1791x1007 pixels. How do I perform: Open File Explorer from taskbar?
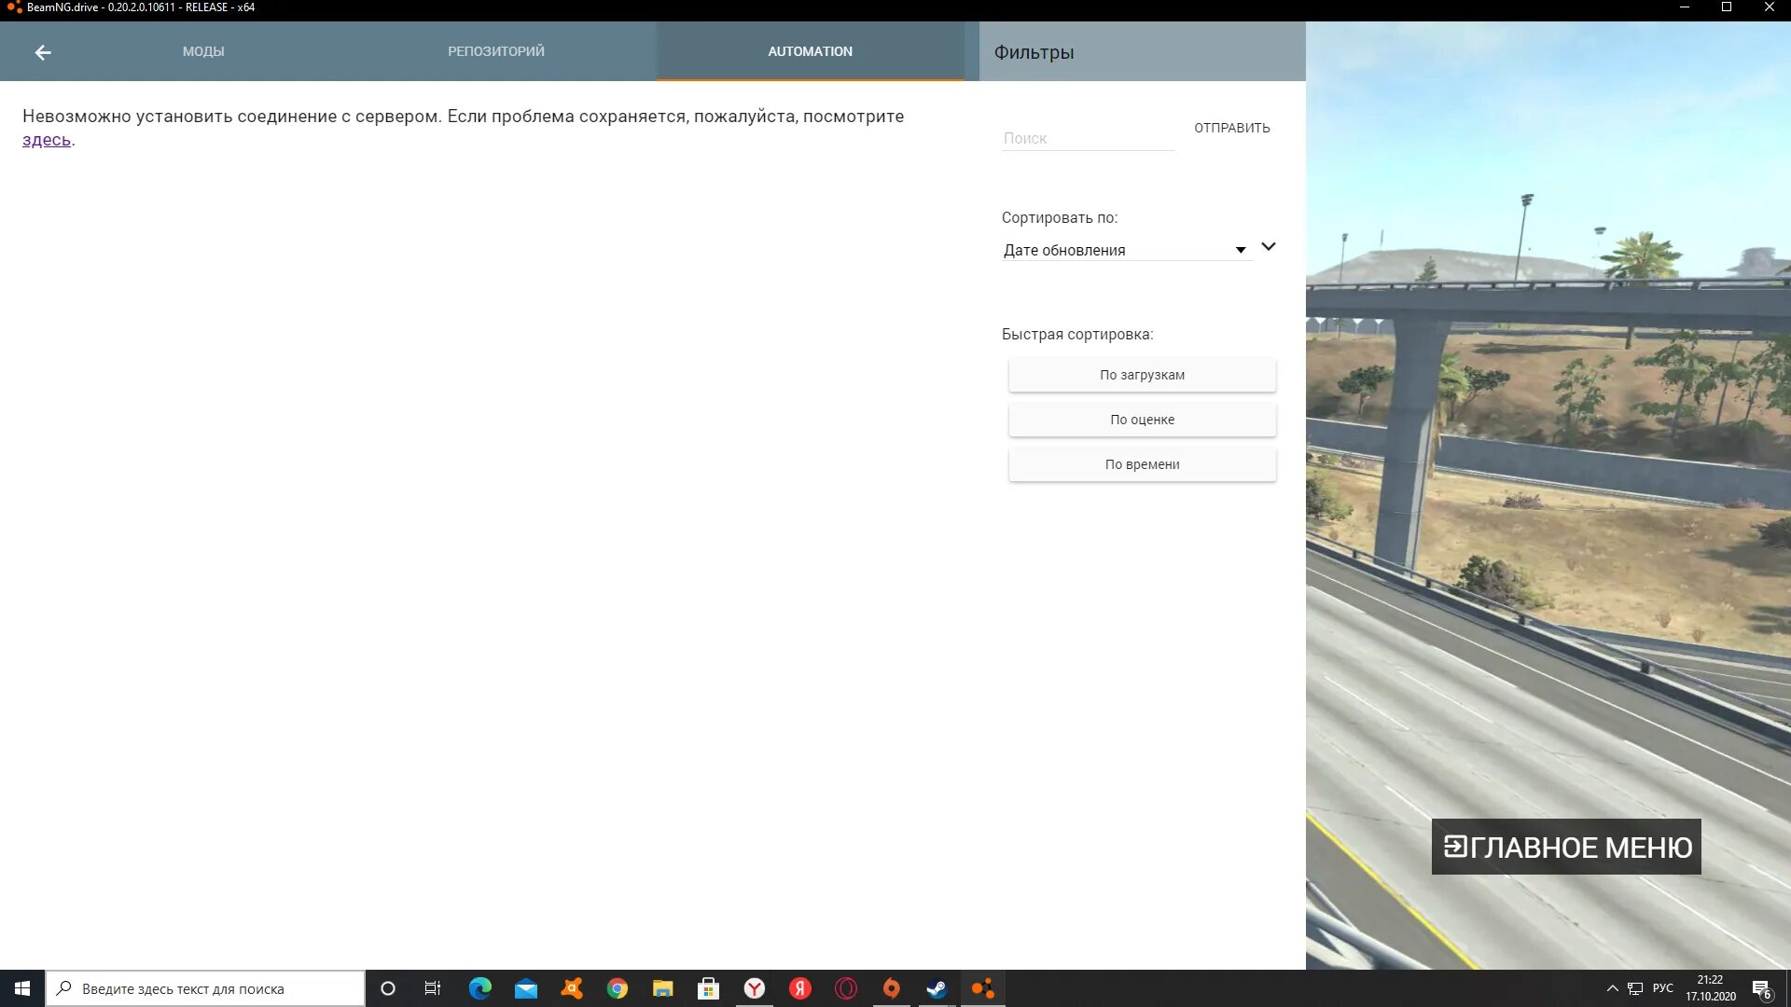pyautogui.click(x=662, y=988)
